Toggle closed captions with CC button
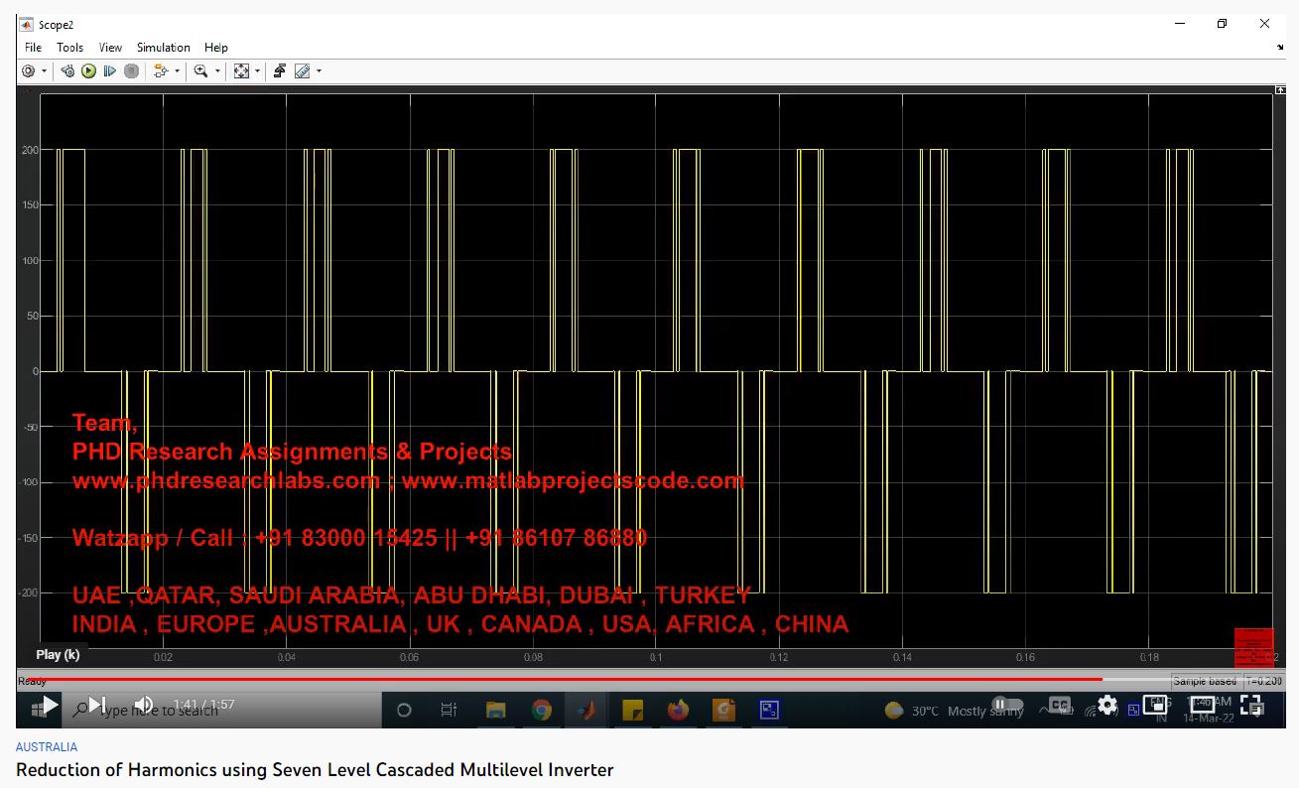Viewport: 1299px width, 788px height. (x=1060, y=705)
